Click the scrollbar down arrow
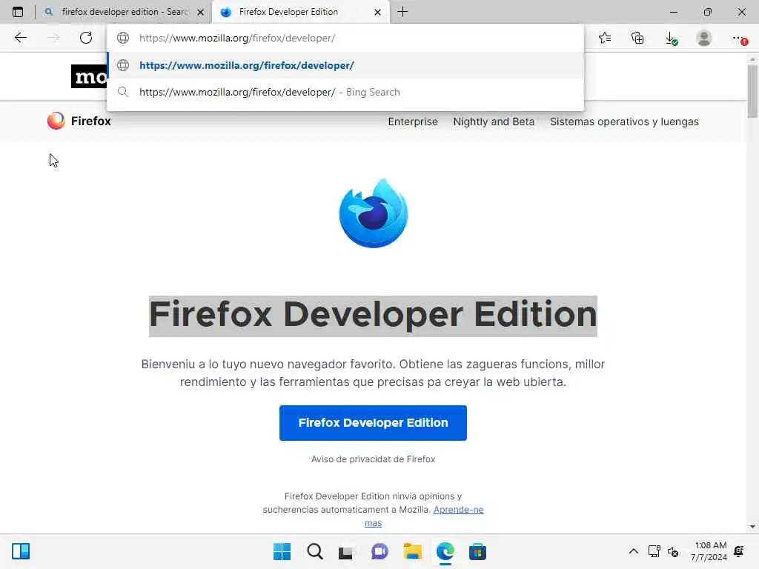 [752, 527]
